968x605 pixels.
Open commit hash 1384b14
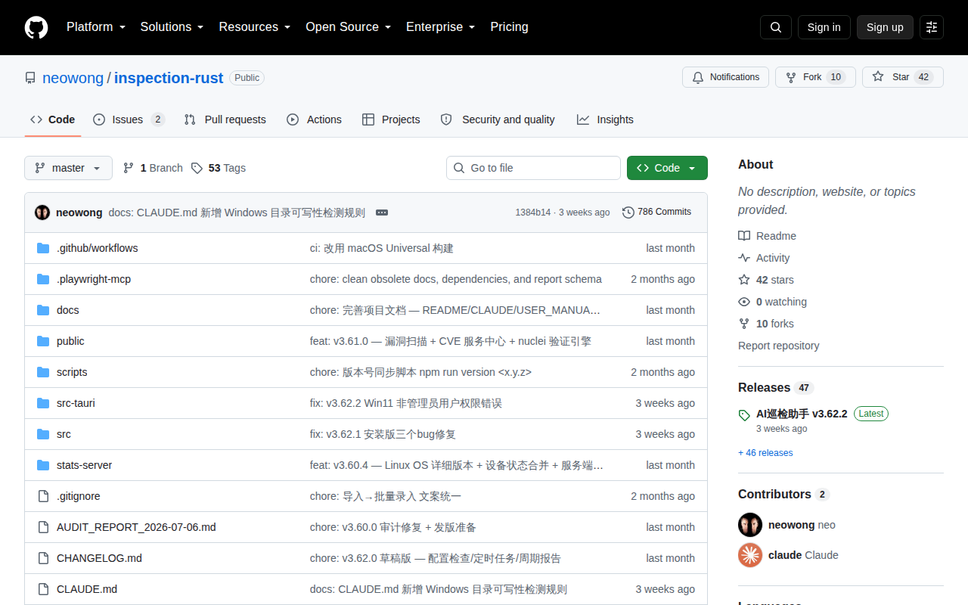point(533,213)
